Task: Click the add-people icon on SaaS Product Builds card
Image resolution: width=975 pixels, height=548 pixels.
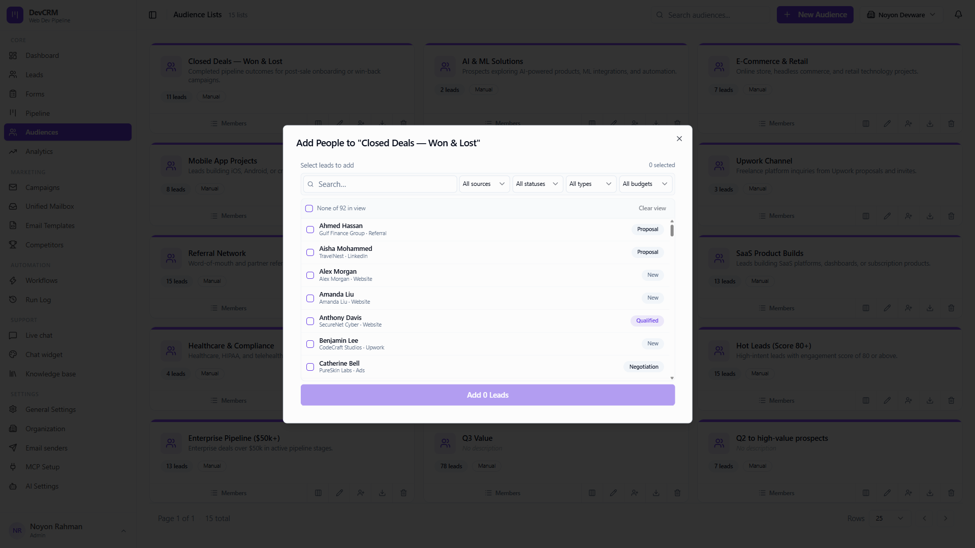Action: pos(908,308)
